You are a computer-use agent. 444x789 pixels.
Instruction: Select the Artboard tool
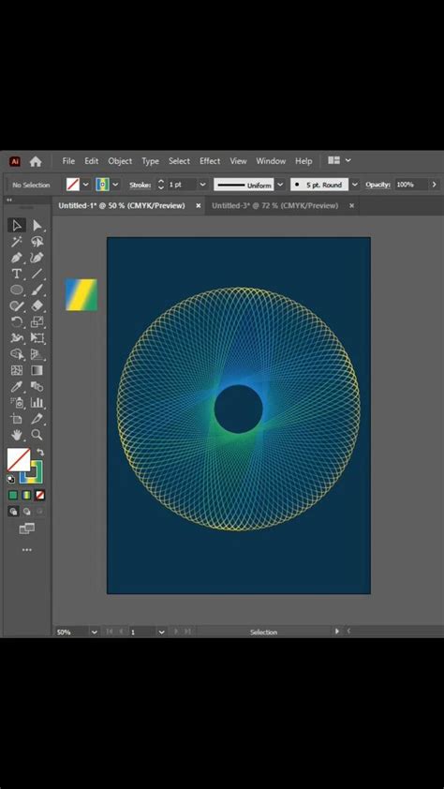[x=17, y=419]
